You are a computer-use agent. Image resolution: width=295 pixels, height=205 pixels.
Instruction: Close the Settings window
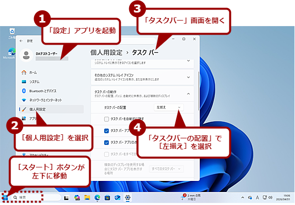point(194,39)
